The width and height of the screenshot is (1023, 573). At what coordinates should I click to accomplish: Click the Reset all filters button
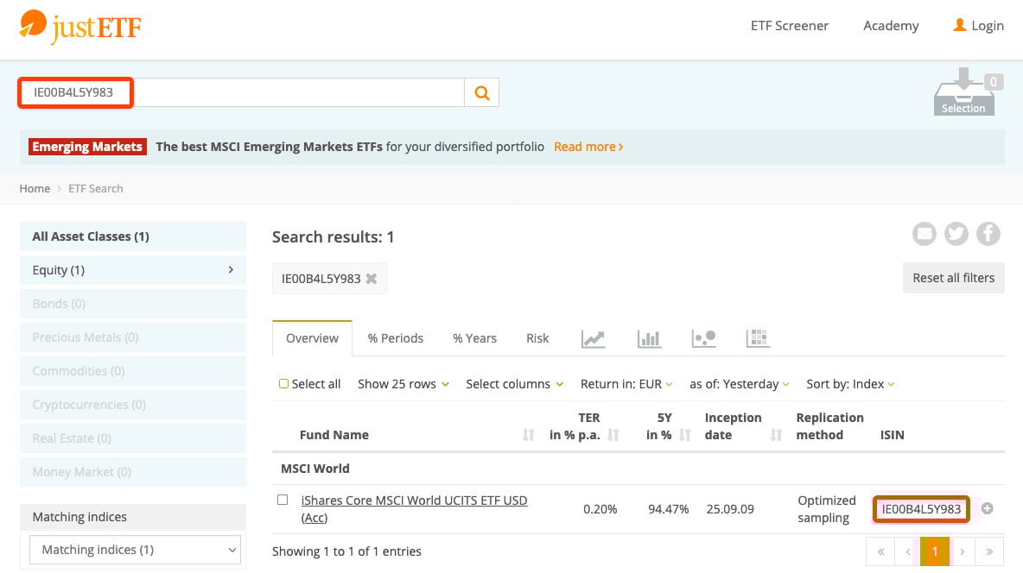click(x=953, y=278)
